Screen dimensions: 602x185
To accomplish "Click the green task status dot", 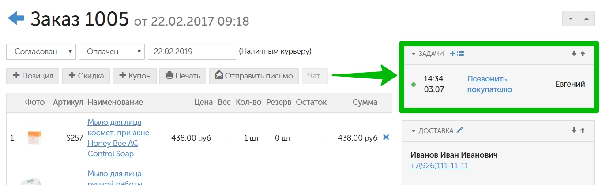I will (413, 84).
